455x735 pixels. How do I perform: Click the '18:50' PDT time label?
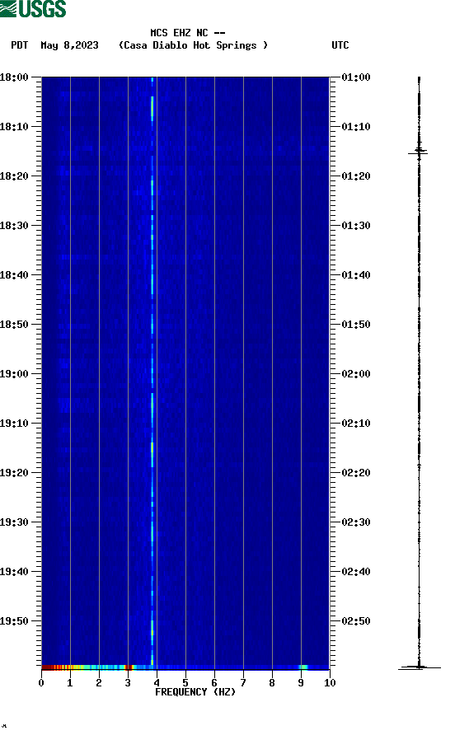[14, 325]
